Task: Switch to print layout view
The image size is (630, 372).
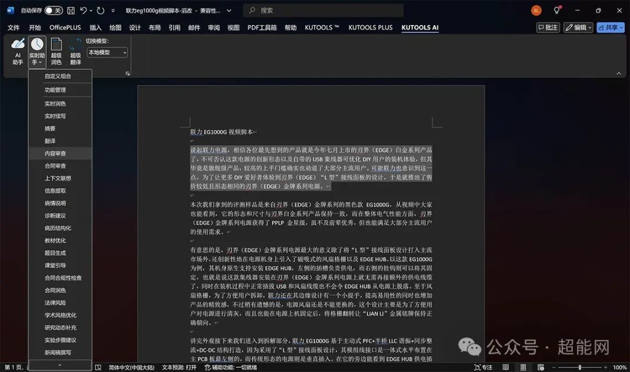Action: (523, 367)
